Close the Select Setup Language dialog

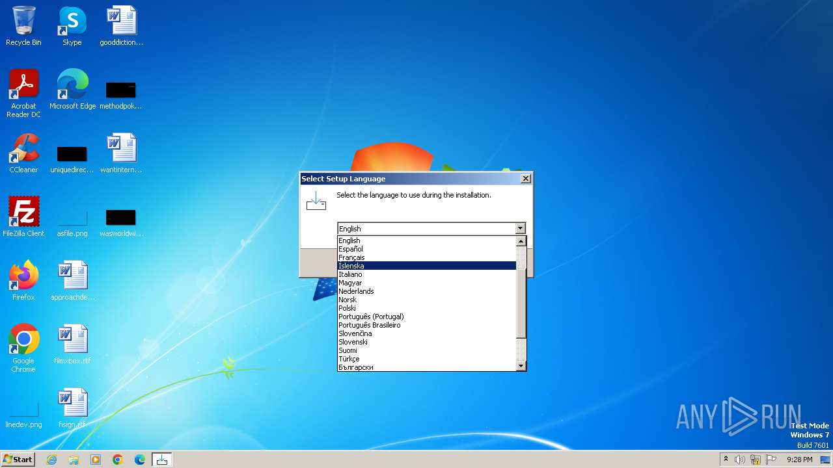click(526, 179)
